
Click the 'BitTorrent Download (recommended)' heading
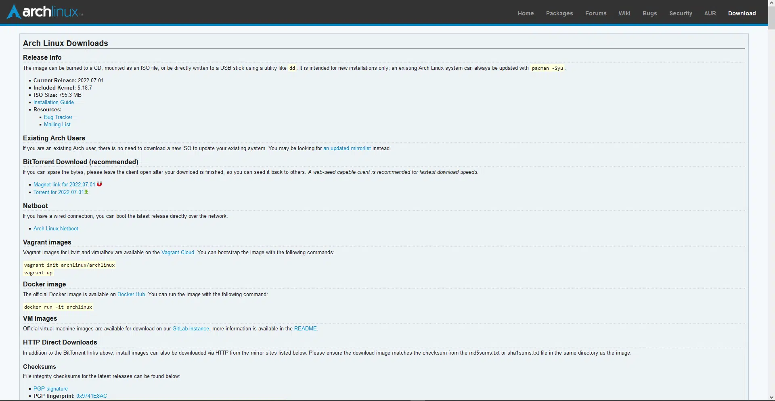81,162
